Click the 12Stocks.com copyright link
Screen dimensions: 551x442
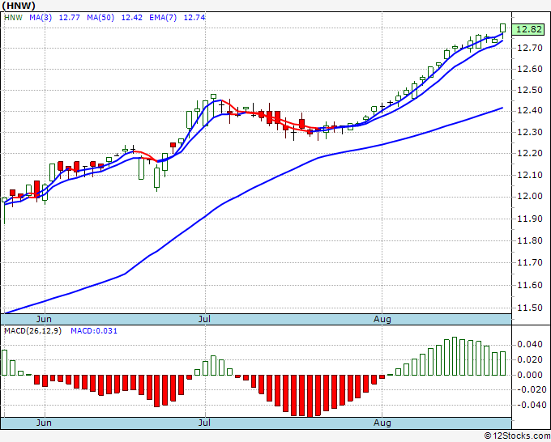coord(517,436)
